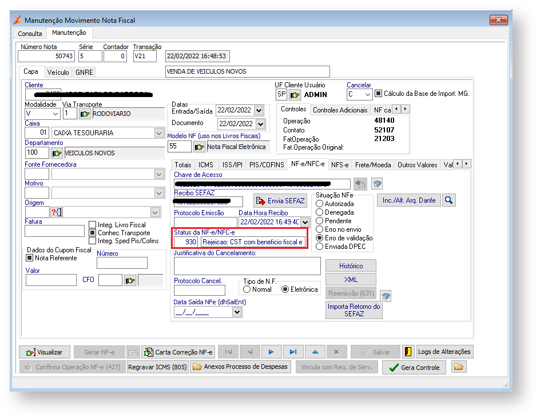
Task: Click the Número Nota field
Action: coord(46,56)
